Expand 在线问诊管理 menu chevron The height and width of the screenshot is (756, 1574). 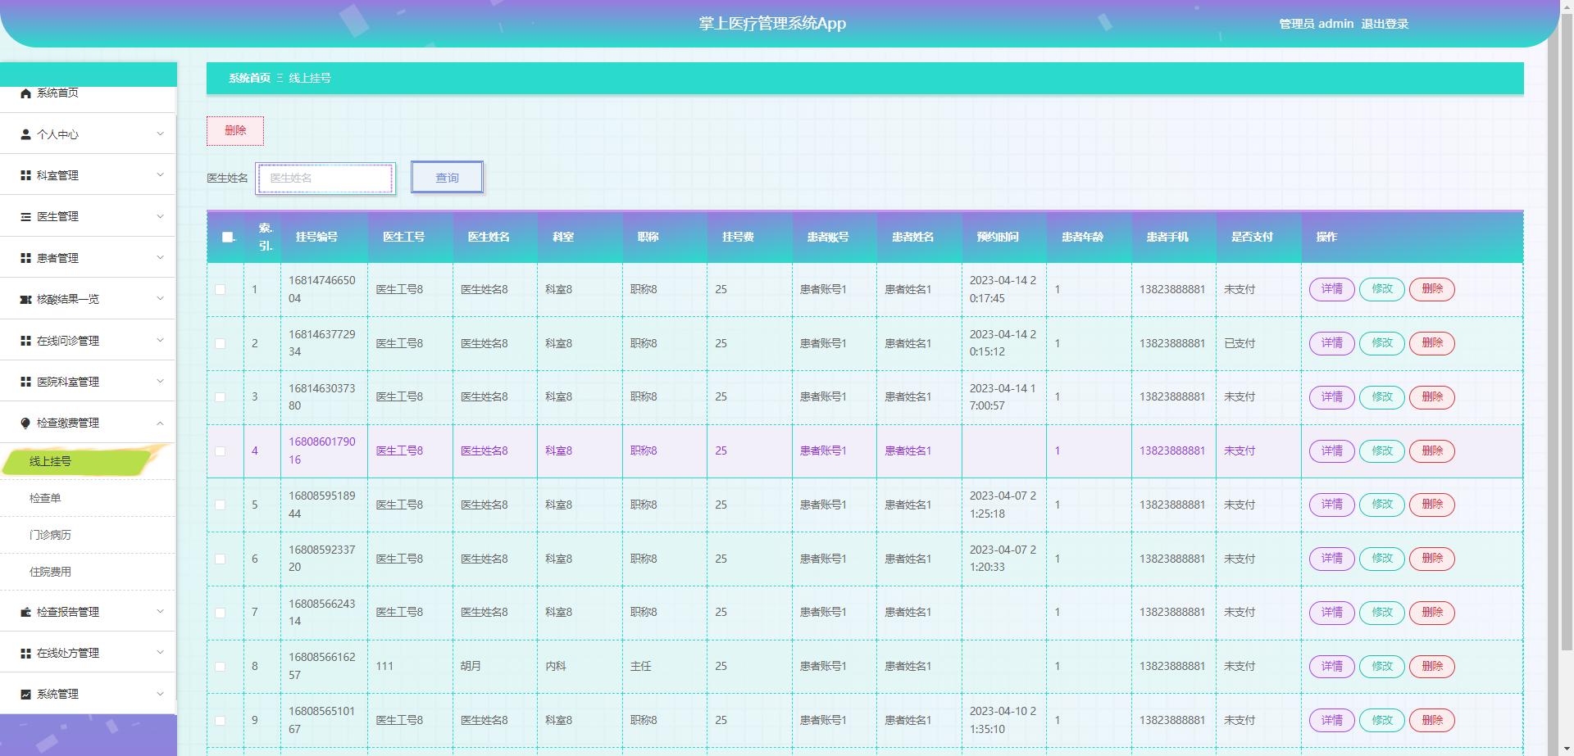pyautogui.click(x=160, y=340)
